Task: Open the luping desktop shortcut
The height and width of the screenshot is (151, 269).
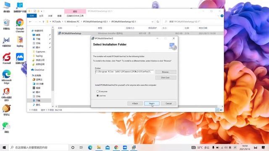Action: coord(20,42)
